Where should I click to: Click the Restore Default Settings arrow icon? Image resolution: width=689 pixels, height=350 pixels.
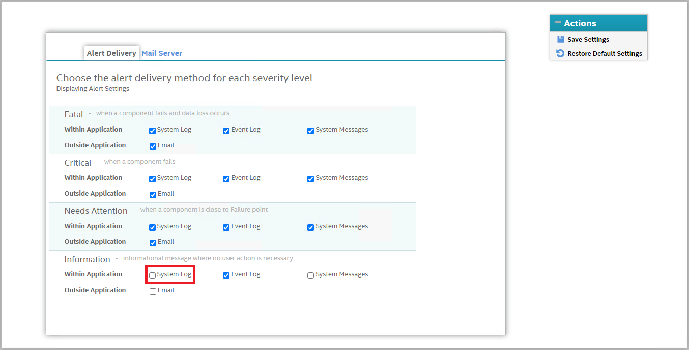560,53
